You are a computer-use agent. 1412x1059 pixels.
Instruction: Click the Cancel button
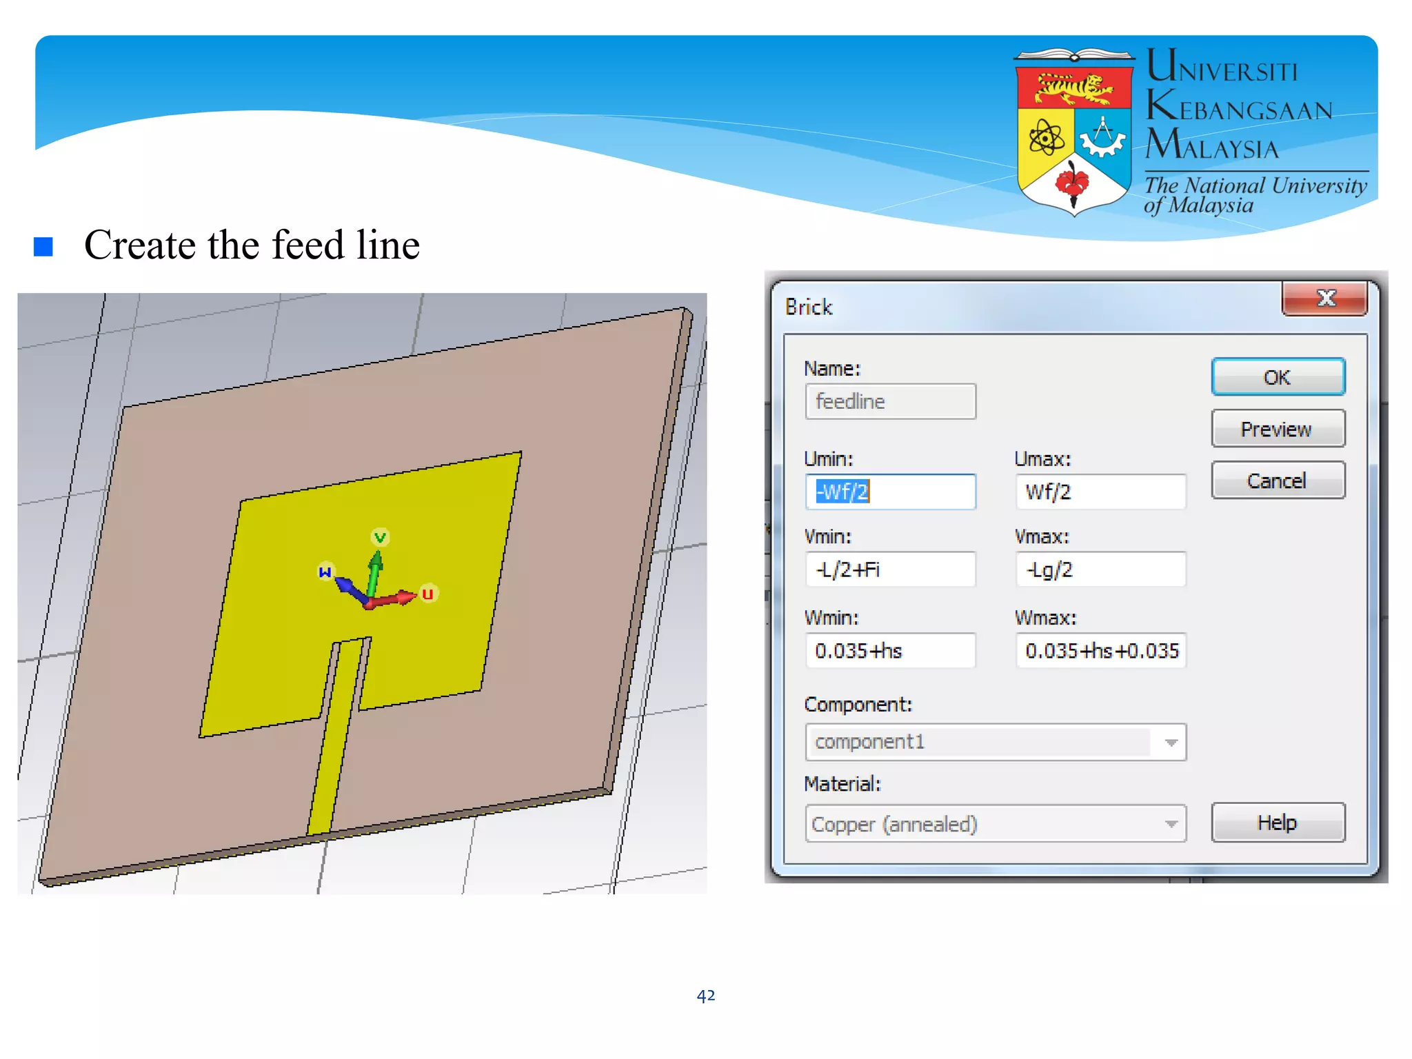[x=1278, y=481]
